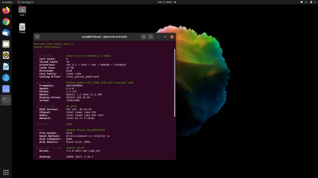
Task: Launch Rhythmbox music player
Action: click(6, 55)
